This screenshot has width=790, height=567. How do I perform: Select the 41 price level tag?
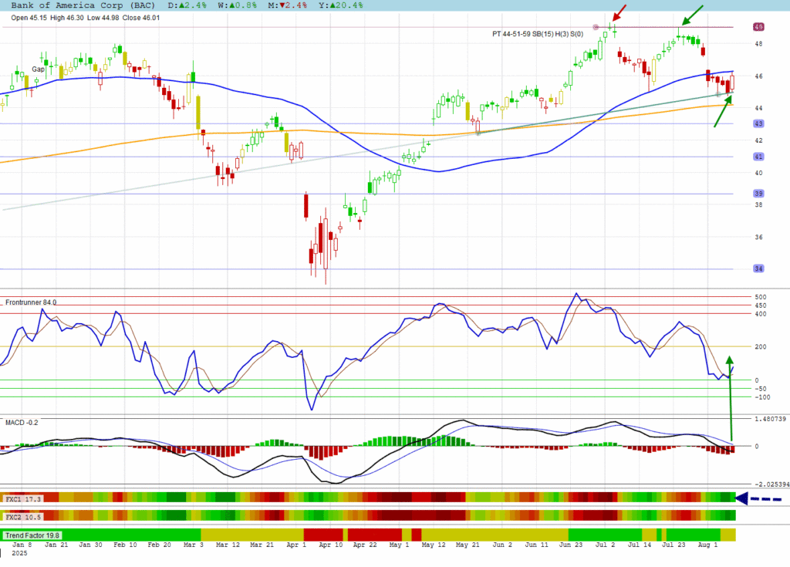(759, 157)
